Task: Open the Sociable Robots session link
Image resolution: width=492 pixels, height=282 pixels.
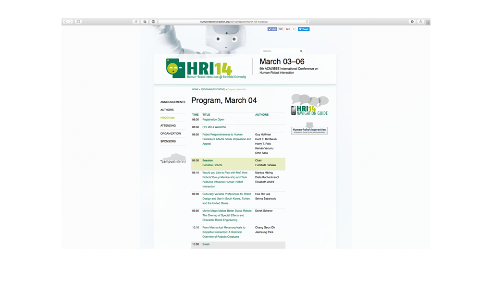Action: 212,165
